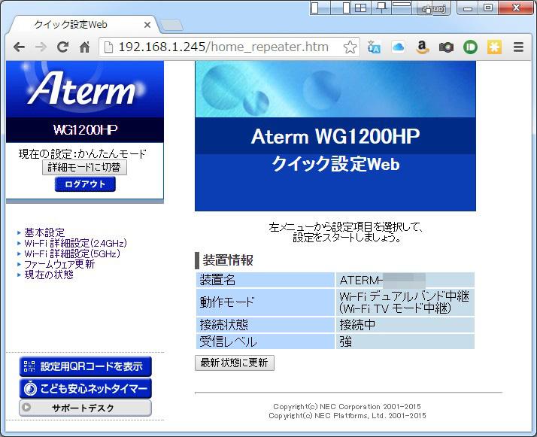Go back with the browser back arrow
Screen dimensions: 537x437
pyautogui.click(x=20, y=47)
